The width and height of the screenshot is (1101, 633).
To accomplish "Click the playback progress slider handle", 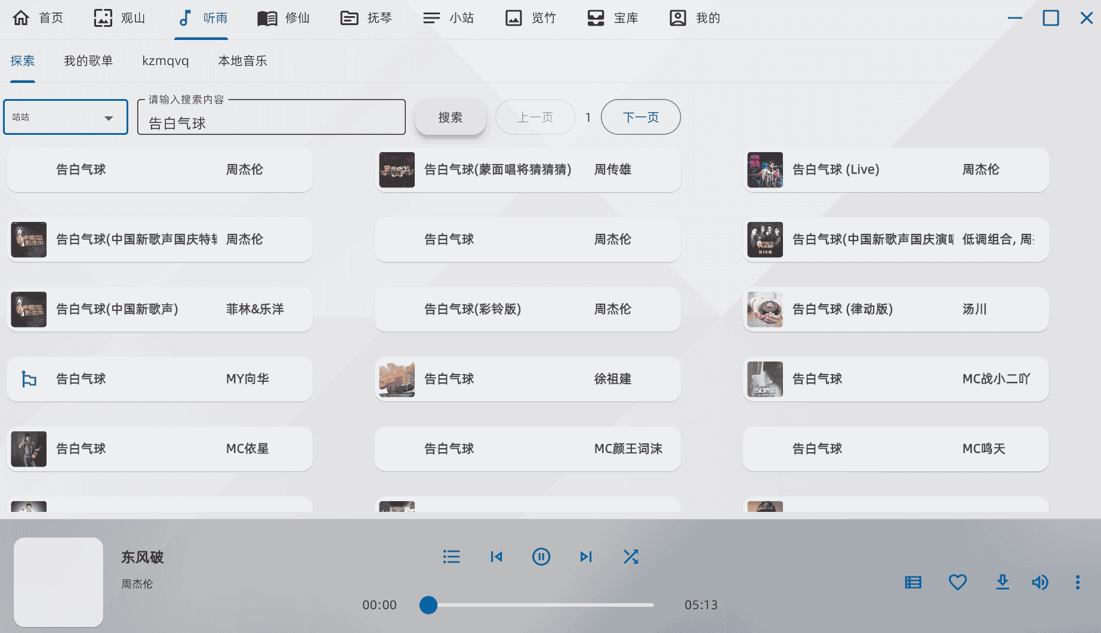I will (428, 605).
